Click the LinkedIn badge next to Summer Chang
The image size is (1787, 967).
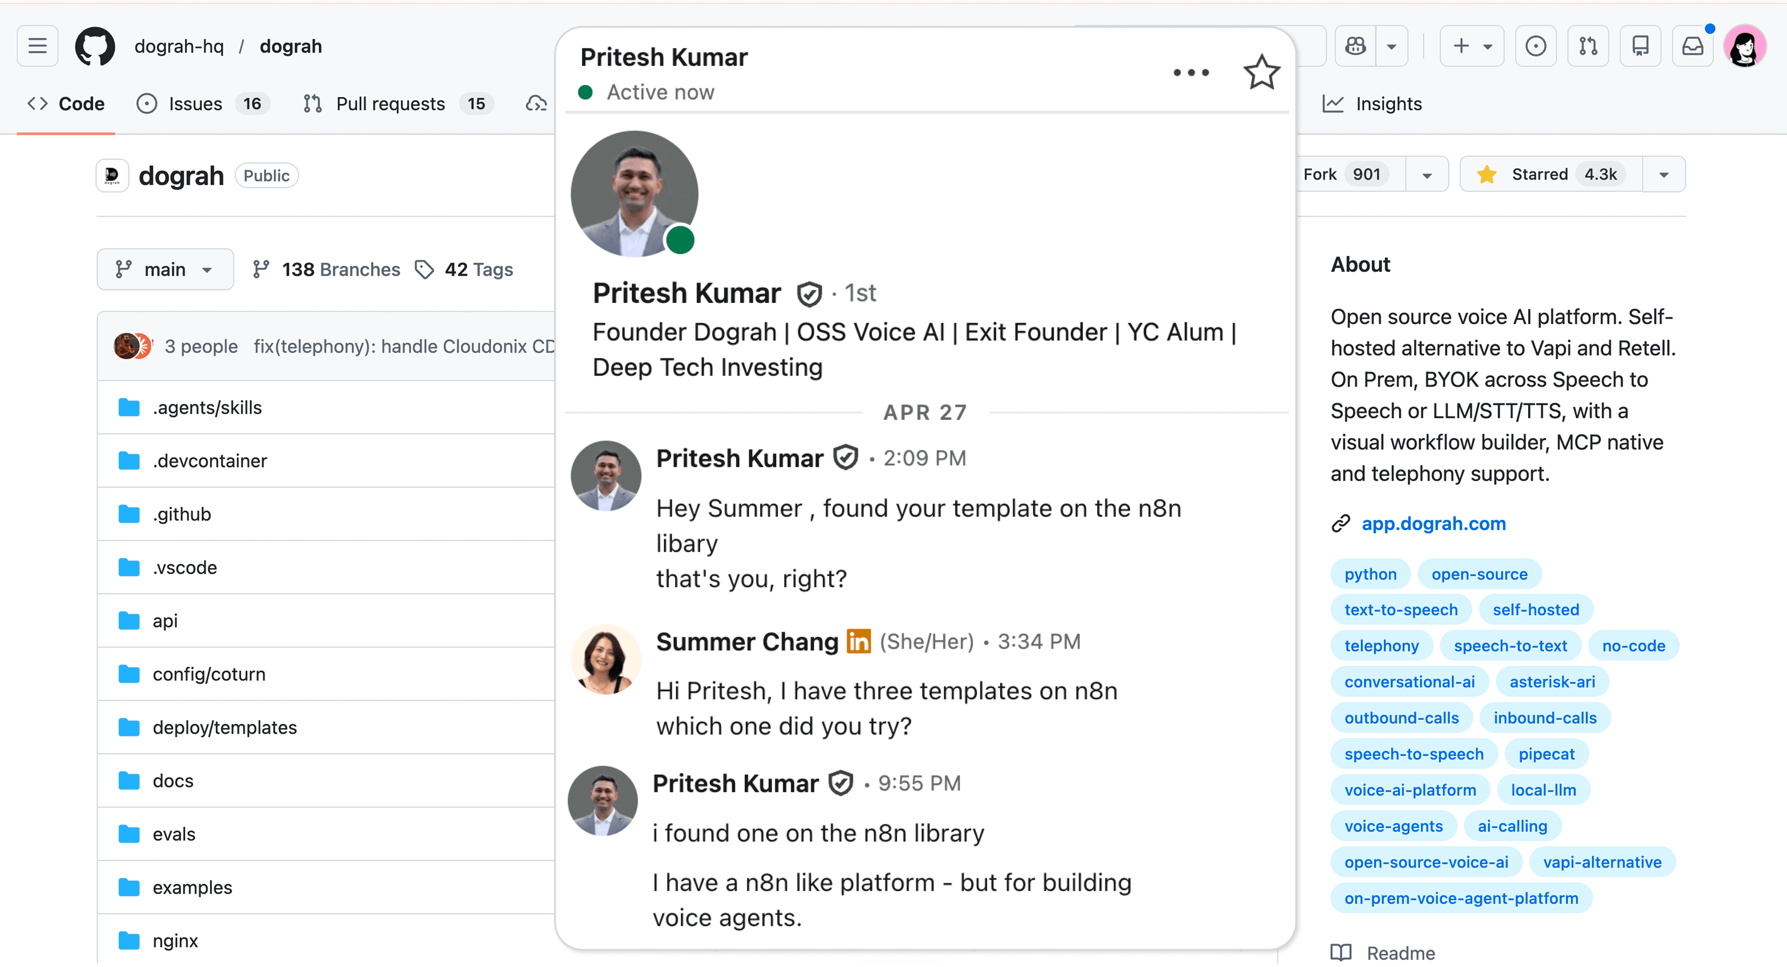858,642
